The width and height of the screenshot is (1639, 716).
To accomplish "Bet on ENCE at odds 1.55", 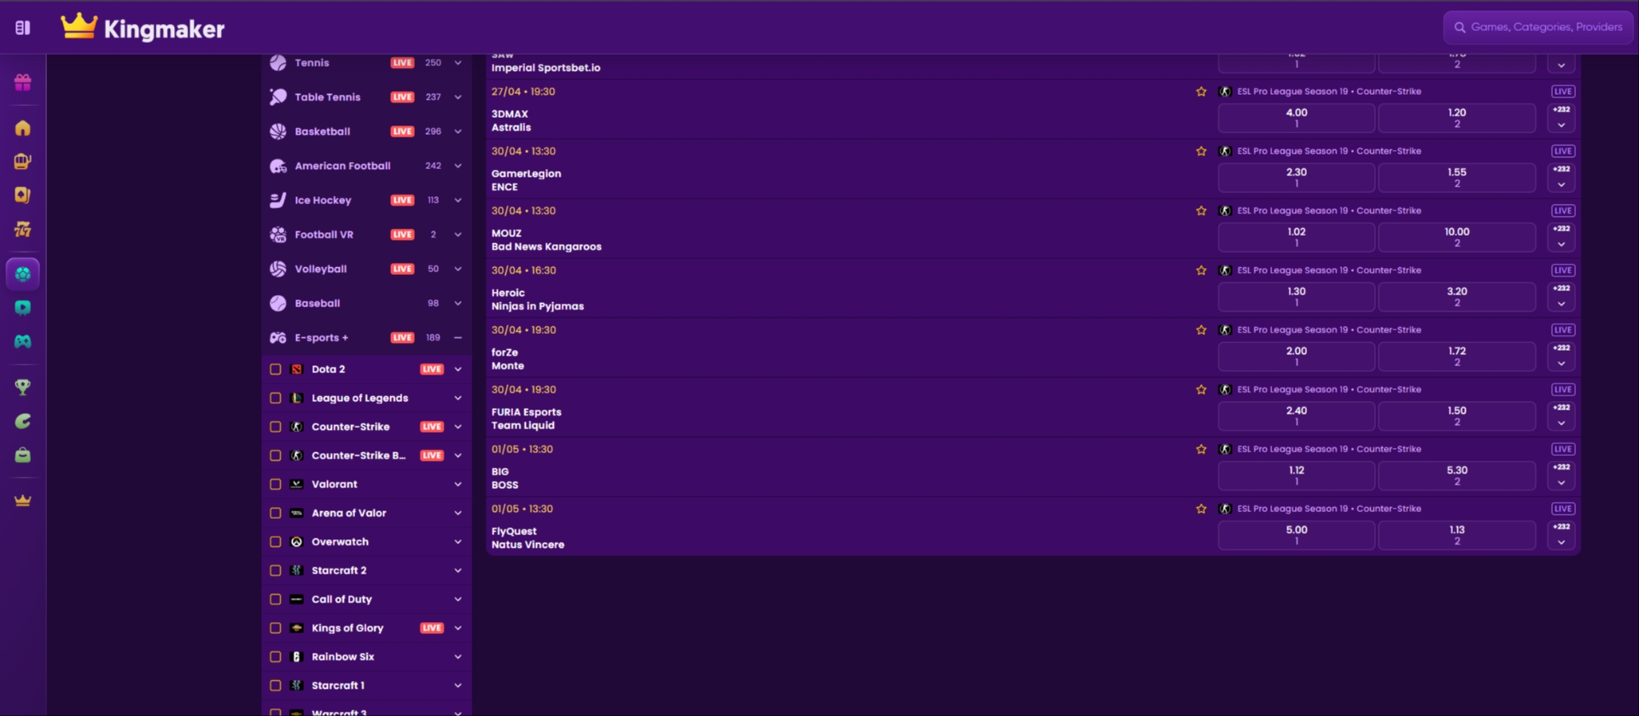I will [1457, 178].
